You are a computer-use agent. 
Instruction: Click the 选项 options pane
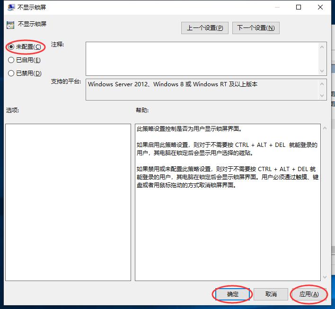point(68,202)
